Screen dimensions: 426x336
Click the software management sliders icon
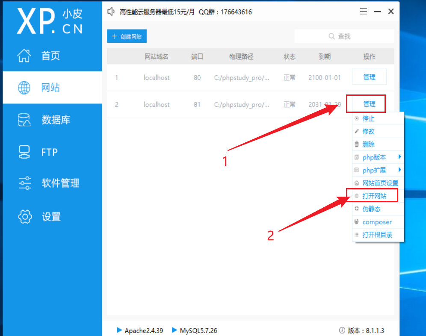(x=25, y=183)
